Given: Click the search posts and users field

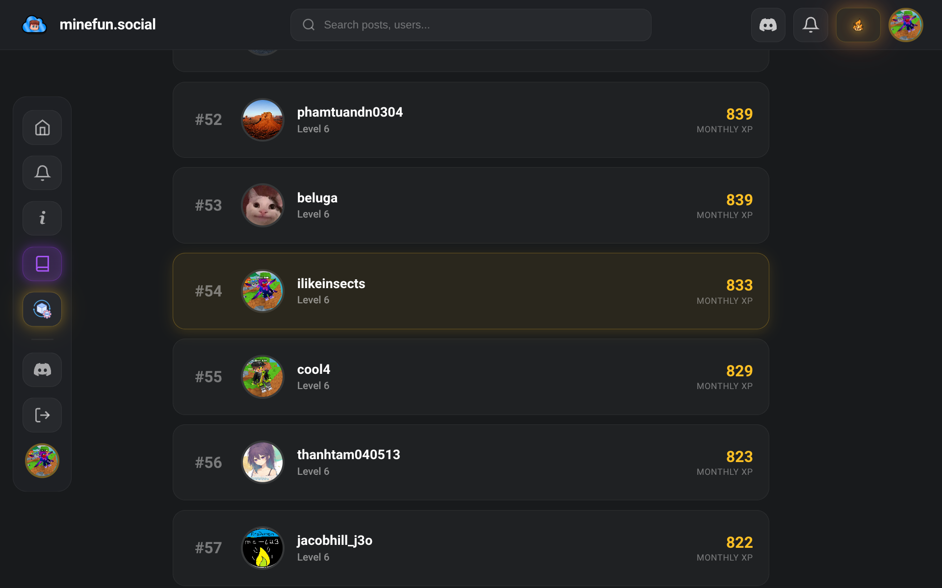Looking at the screenshot, I should [471, 25].
